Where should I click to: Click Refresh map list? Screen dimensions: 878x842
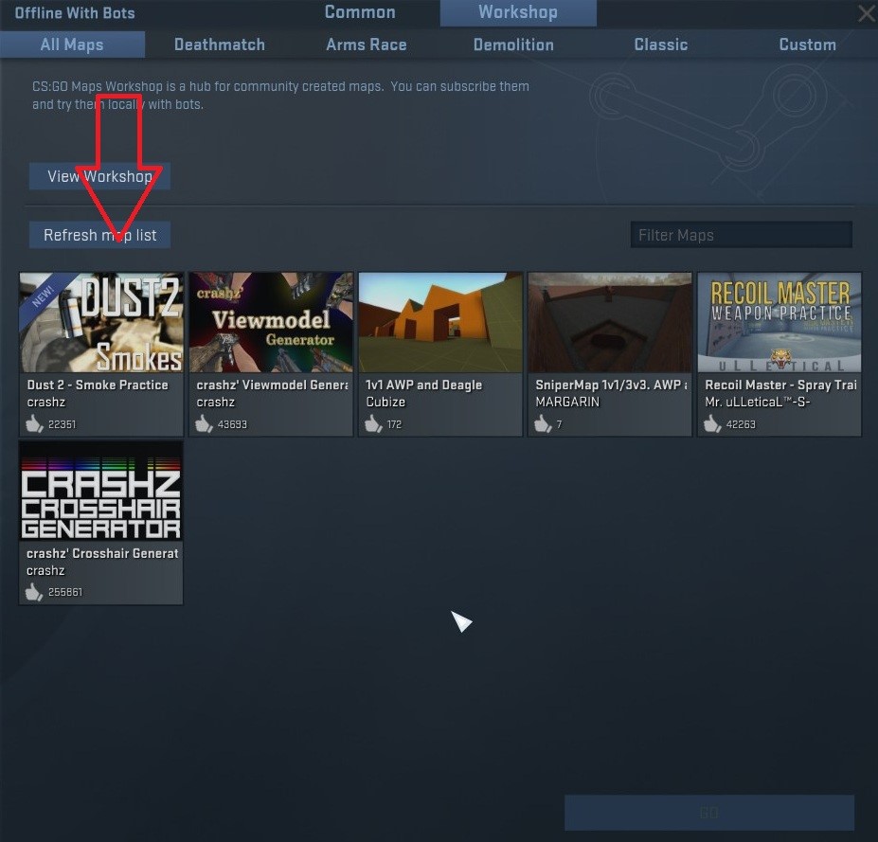[x=99, y=235]
